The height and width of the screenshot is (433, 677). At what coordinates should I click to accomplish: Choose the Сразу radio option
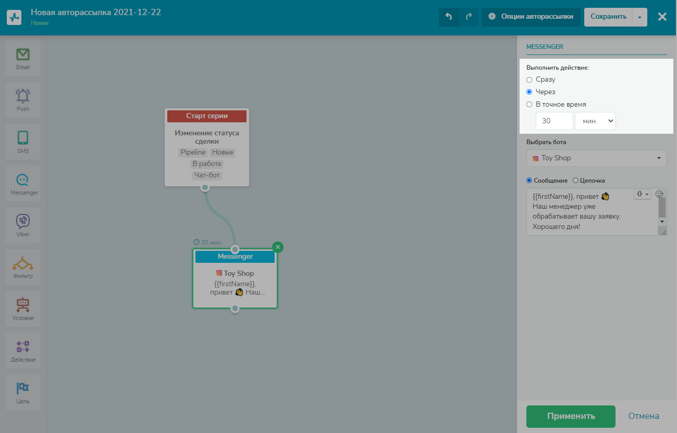point(530,80)
